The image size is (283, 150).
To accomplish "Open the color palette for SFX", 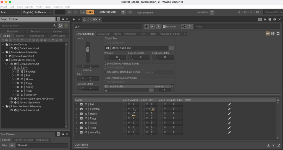I will pyautogui.click(x=147, y=27).
